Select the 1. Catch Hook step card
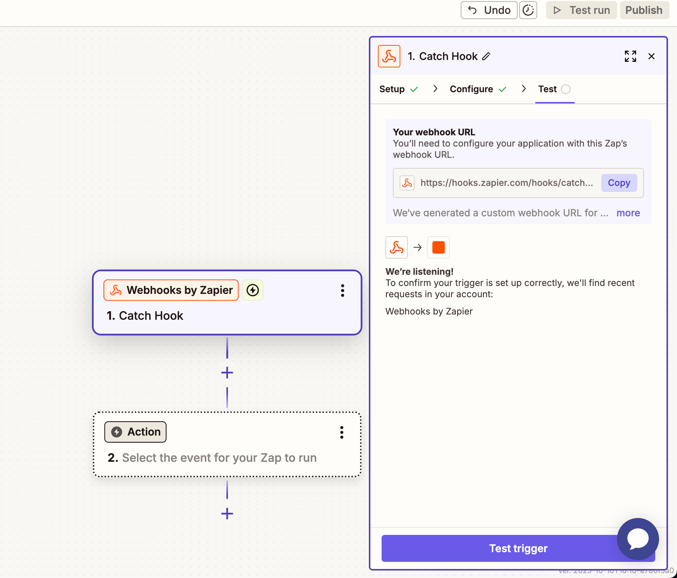The width and height of the screenshot is (677, 578). 227,302
